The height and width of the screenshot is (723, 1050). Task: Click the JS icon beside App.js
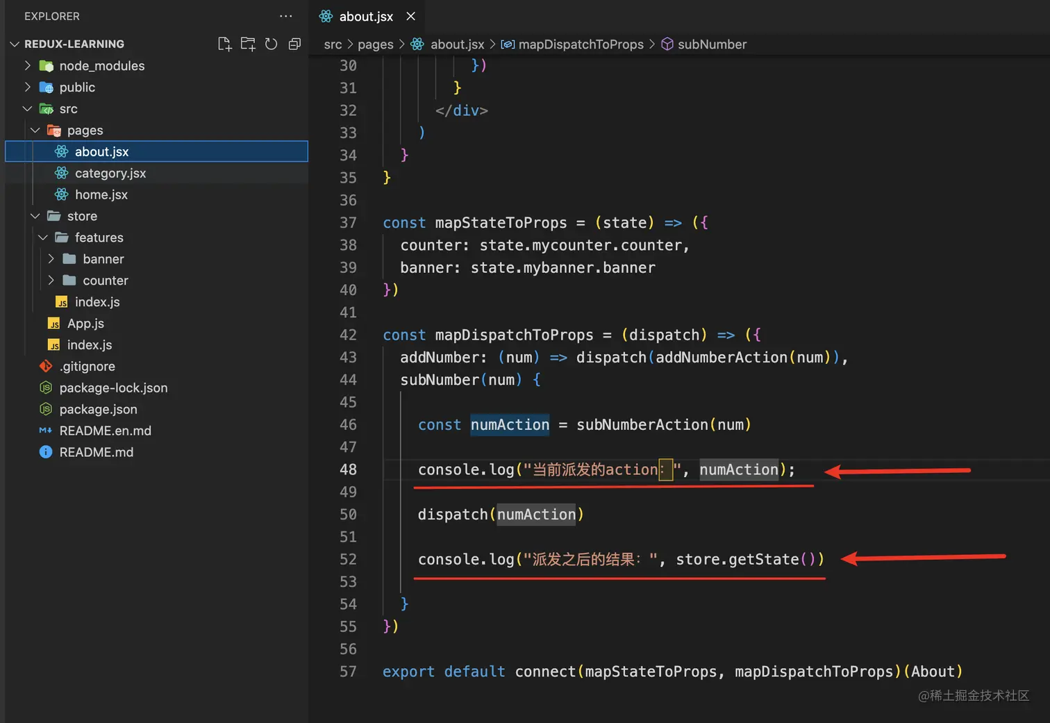(54, 324)
